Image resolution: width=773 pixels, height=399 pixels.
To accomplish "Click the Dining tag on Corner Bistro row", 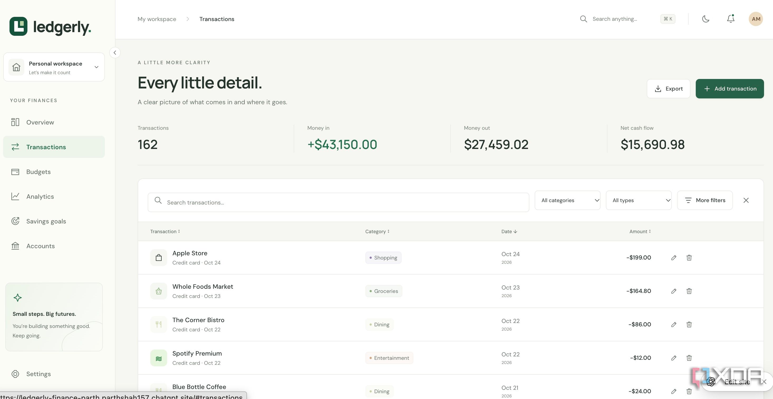I will click(x=379, y=325).
